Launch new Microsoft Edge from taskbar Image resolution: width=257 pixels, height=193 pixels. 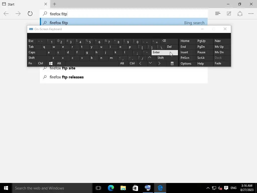[x=111, y=188]
